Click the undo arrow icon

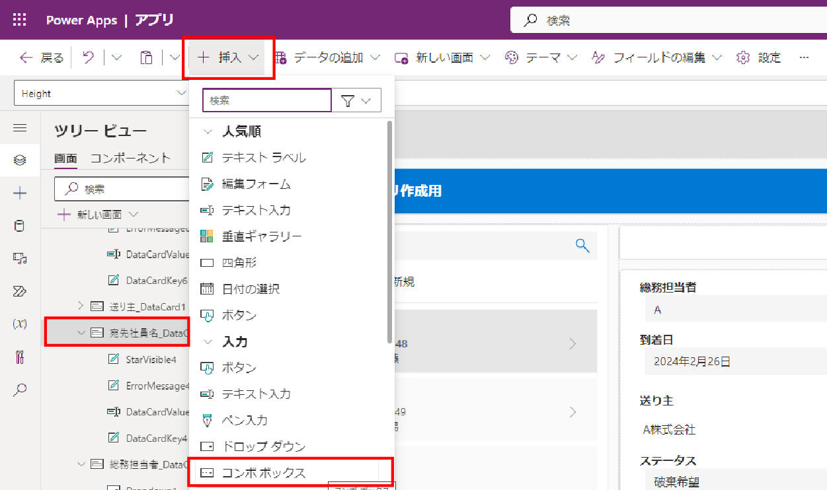click(88, 58)
